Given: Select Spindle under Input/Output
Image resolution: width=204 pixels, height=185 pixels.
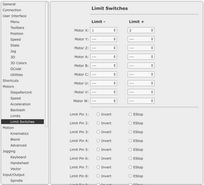Looking at the screenshot, I should coord(16,181).
